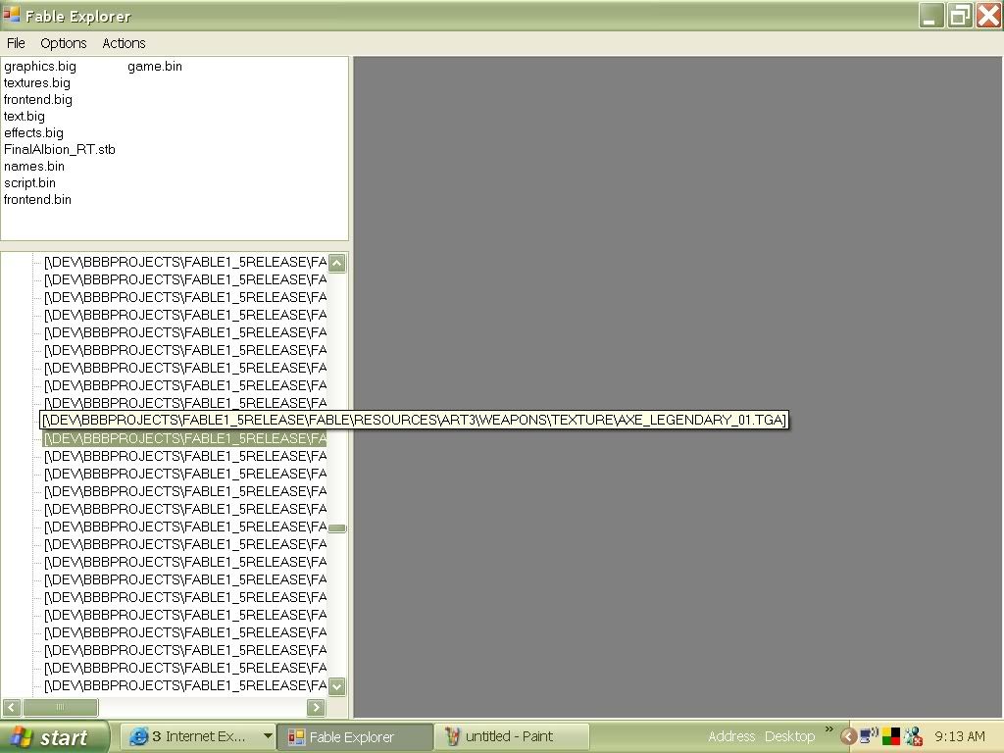Screen dimensions: 1004x753
Task: Select graphics.big in the file list
Action: 39,66
